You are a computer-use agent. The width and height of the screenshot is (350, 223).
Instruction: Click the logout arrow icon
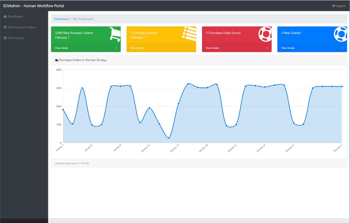click(333, 6)
